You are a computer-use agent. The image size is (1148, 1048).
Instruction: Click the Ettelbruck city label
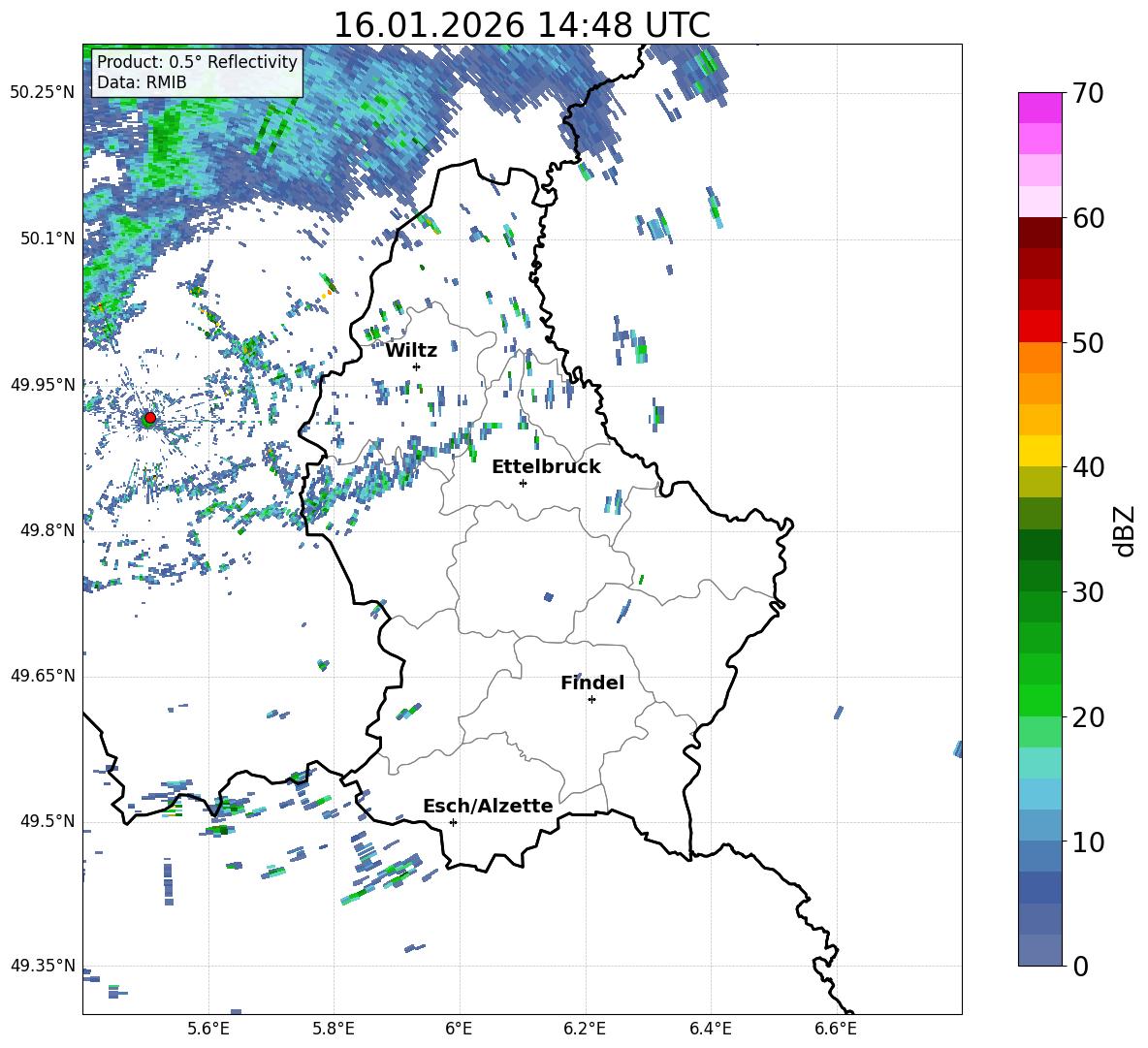[x=546, y=467]
